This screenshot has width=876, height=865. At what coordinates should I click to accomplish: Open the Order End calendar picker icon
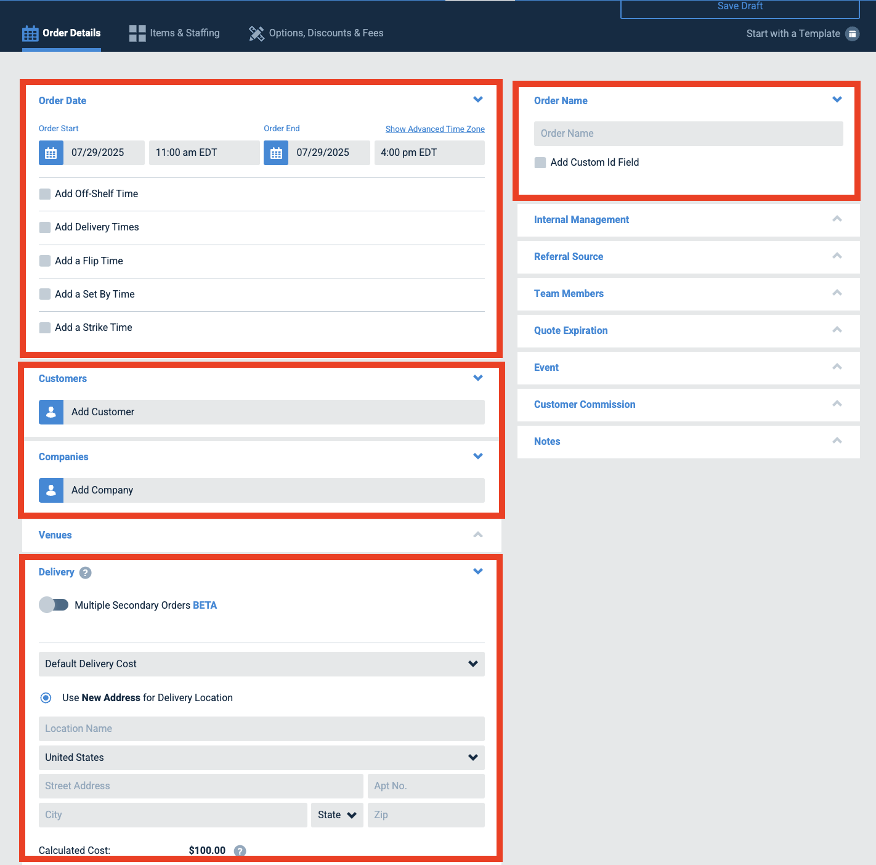pyautogui.click(x=276, y=153)
